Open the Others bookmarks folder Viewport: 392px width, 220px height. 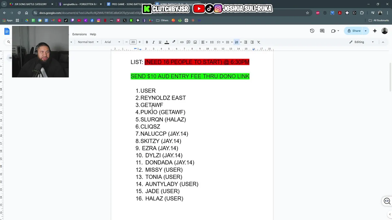162,20
